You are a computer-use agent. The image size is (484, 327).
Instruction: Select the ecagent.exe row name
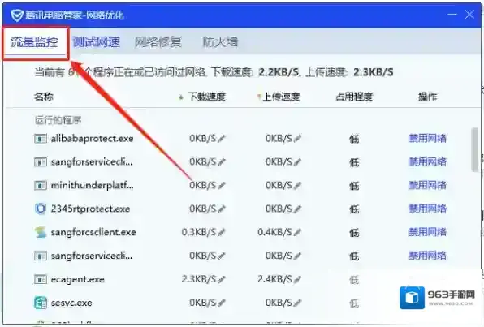pos(77,279)
